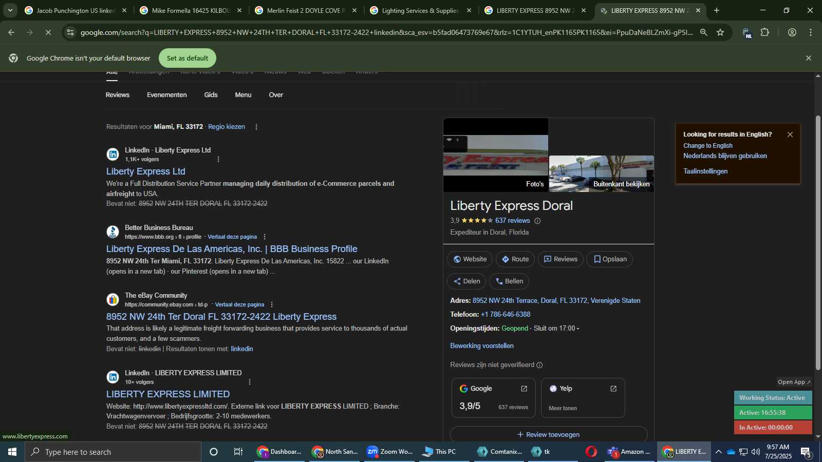Open the Windows Start menu

pos(12,452)
